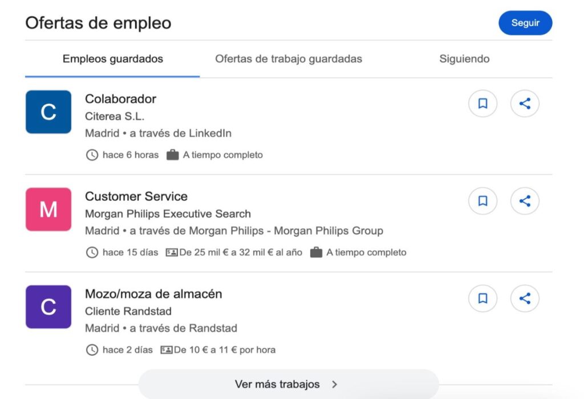
Task: Share the Mozo/moza de almacén listing
Action: pyautogui.click(x=525, y=298)
